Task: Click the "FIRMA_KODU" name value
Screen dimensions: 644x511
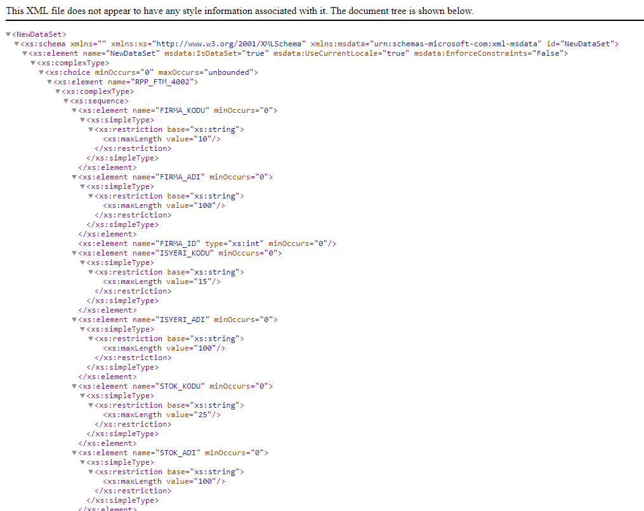Action: coord(182,110)
